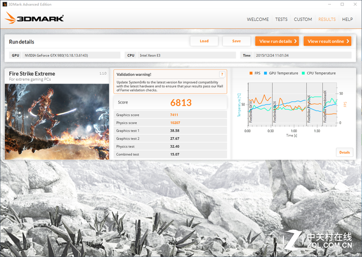The width and height of the screenshot is (362, 257).
Task: Maximize the 3DMark window
Action: pyautogui.click(x=342, y=4)
